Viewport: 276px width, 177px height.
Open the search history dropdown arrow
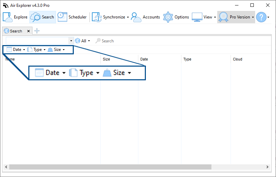click(71, 41)
